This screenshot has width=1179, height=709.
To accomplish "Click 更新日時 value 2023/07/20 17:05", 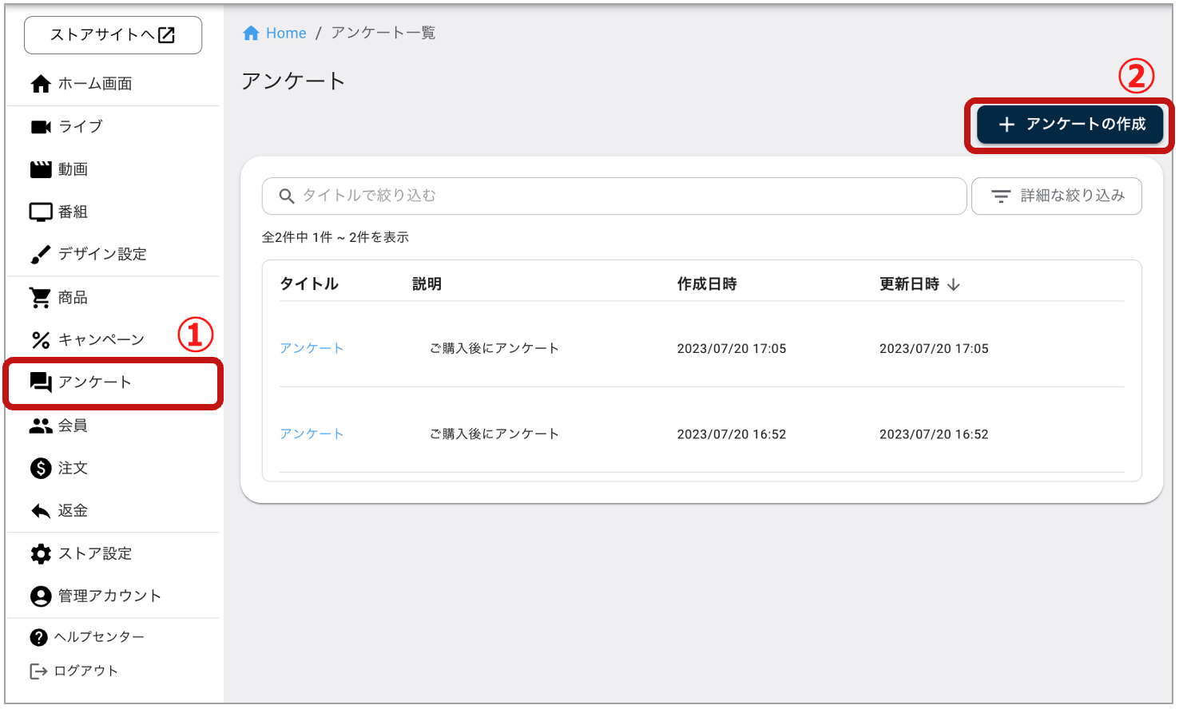I will 934,349.
